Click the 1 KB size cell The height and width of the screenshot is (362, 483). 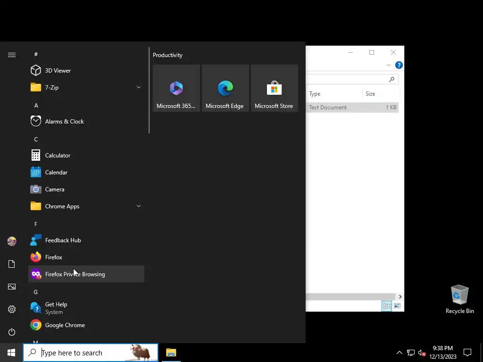coord(391,107)
